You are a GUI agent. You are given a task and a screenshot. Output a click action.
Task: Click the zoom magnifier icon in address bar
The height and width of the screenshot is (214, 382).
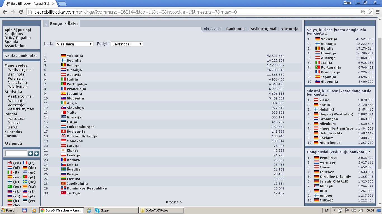tap(363, 12)
